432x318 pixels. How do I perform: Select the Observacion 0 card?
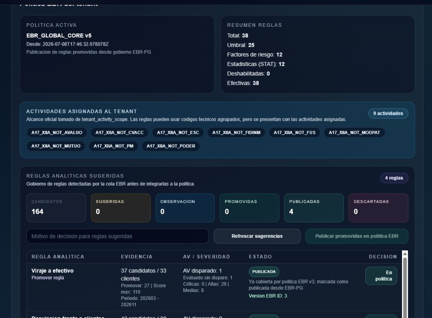185,208
